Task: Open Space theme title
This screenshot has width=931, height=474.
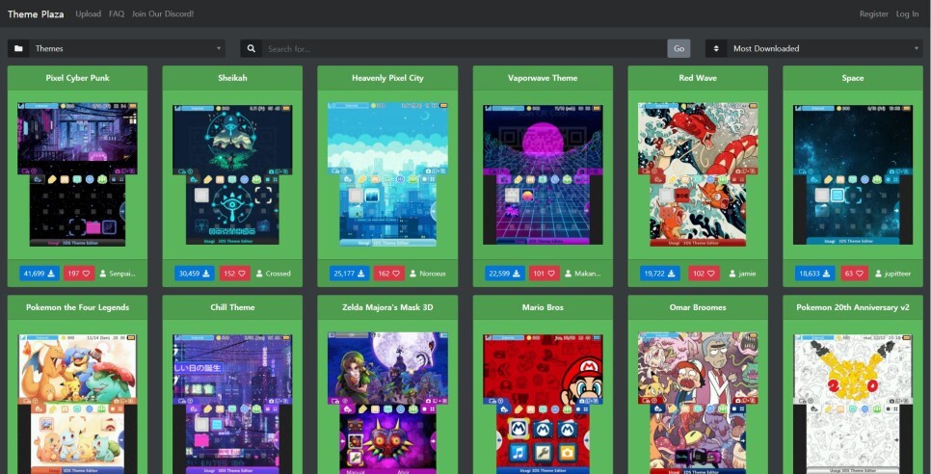Action: pyautogui.click(x=853, y=78)
